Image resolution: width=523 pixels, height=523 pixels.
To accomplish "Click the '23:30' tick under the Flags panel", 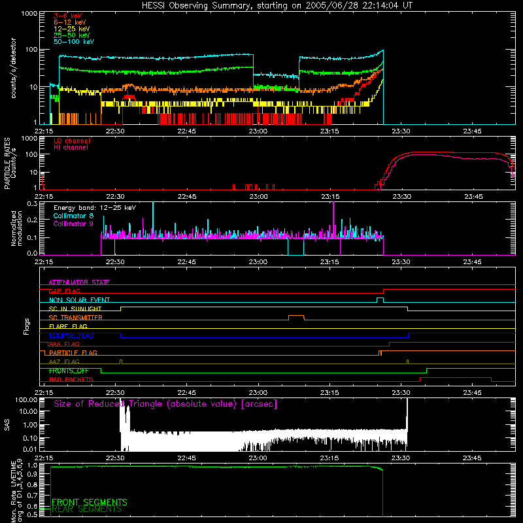I will (x=401, y=393).
